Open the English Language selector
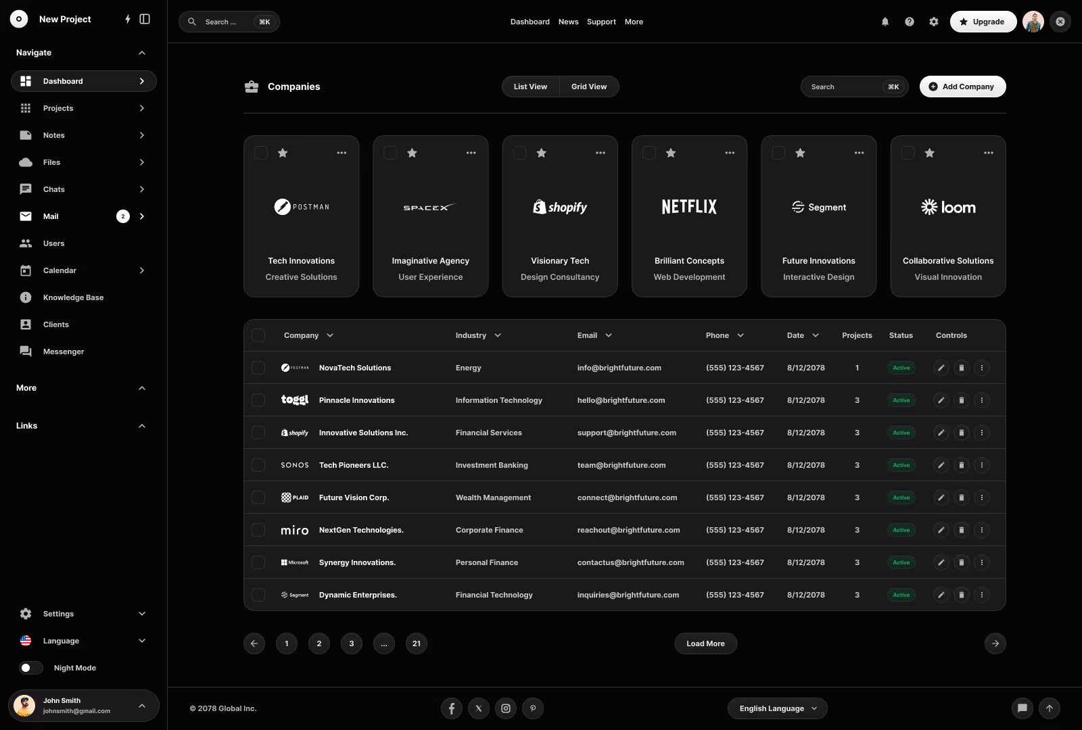Screen dimensions: 1082x730 click(x=778, y=708)
